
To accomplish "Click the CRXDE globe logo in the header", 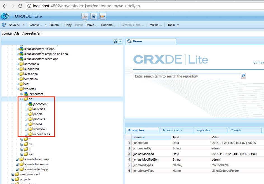I will (5, 16).
